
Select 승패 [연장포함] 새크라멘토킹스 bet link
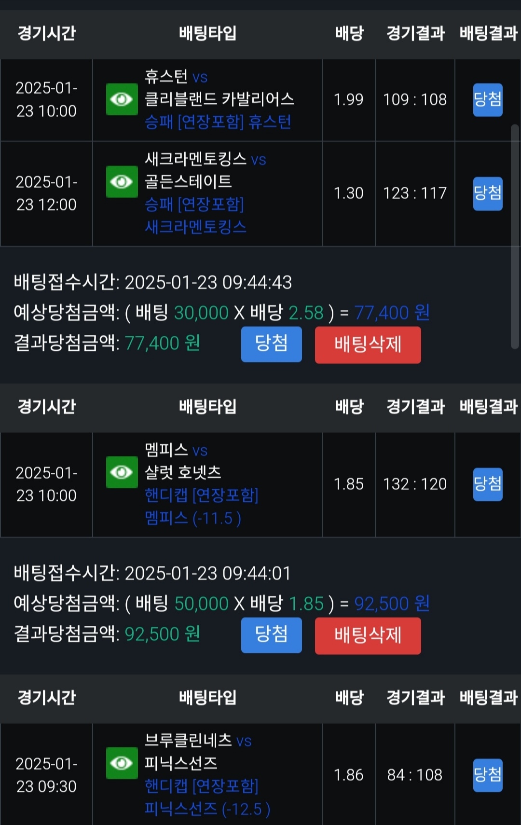click(x=195, y=216)
